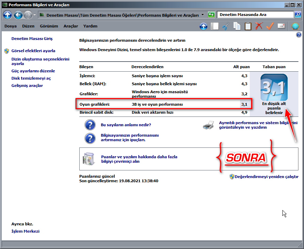Go back with the Back arrow button
The height and width of the screenshot is (249, 304).
(18, 15)
